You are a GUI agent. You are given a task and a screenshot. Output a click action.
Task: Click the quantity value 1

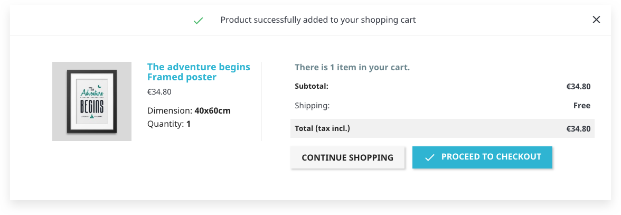pos(189,124)
